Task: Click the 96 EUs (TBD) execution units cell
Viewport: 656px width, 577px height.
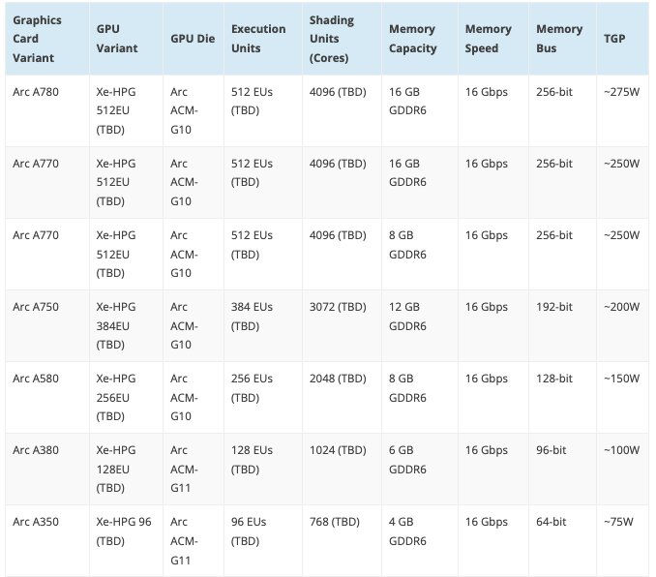Action: [249, 531]
